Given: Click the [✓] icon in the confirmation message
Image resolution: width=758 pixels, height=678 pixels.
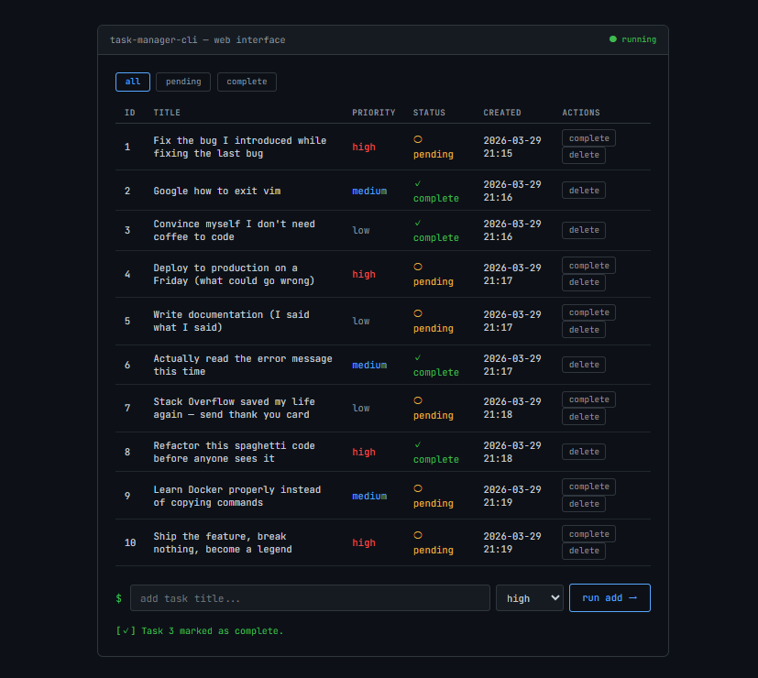Looking at the screenshot, I should 126,630.
